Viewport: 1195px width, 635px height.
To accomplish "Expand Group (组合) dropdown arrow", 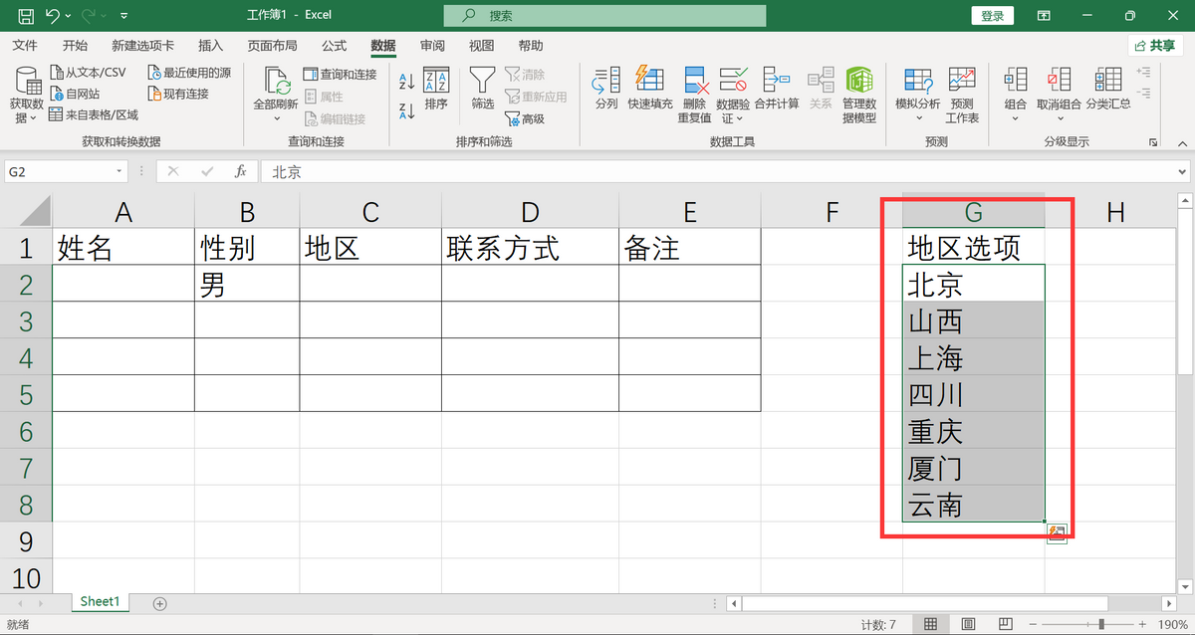I will coord(1016,118).
